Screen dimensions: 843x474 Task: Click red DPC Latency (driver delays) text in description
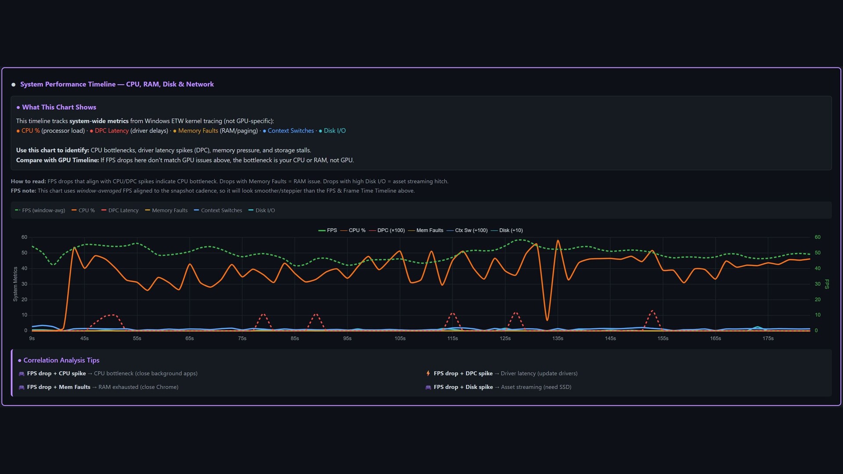(112, 131)
